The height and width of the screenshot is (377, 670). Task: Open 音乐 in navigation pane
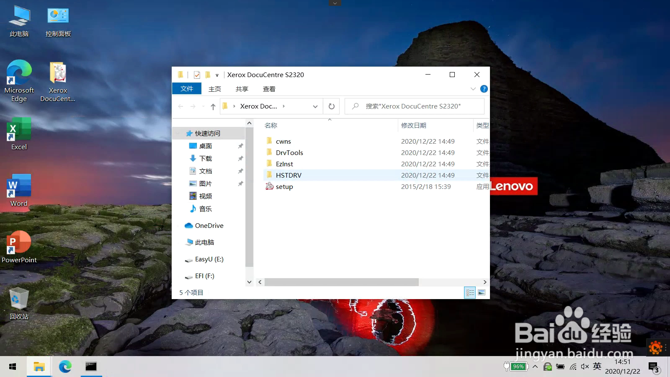point(206,209)
